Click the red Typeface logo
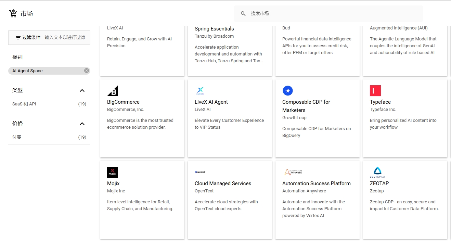This screenshot has width=451, height=241. point(375,90)
